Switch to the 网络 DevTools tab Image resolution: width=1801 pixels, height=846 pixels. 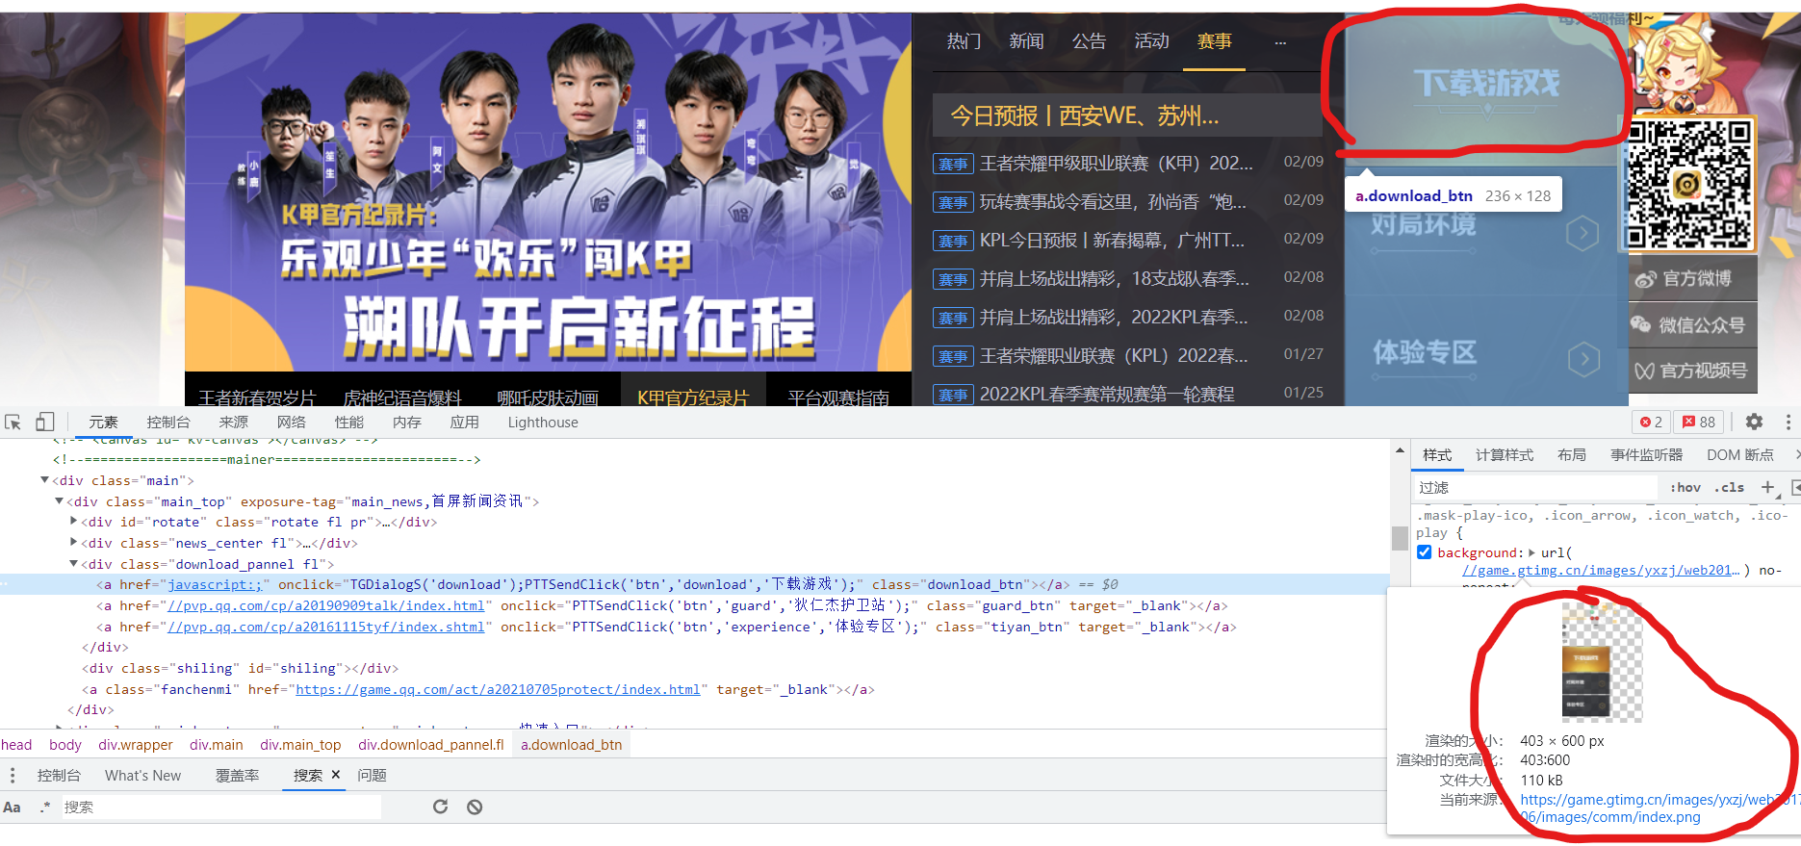[x=291, y=422]
